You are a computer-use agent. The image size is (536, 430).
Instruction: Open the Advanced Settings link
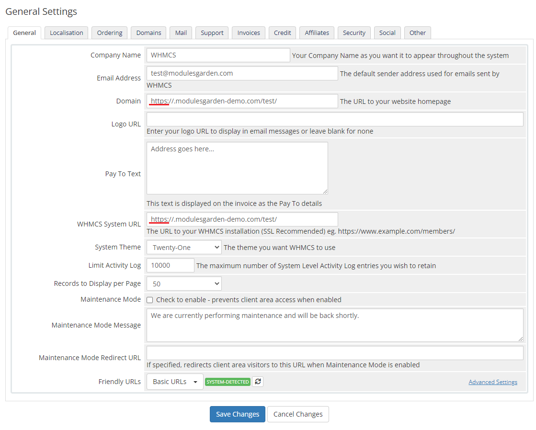[x=492, y=382]
